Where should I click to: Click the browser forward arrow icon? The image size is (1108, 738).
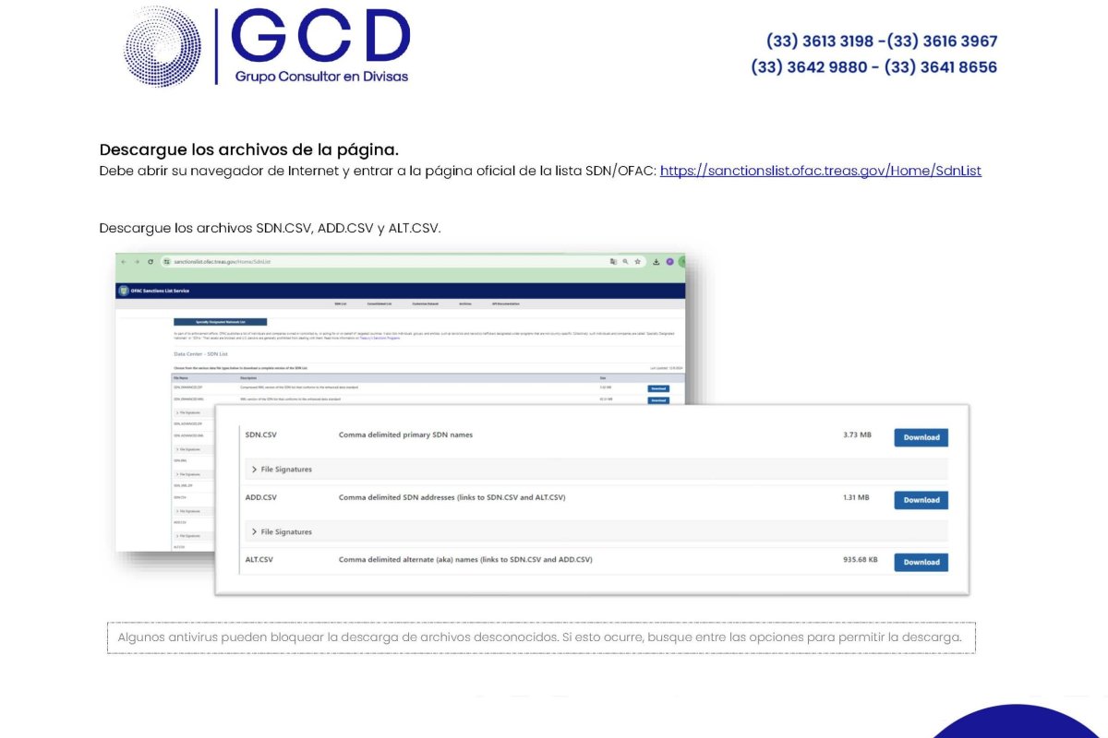136,262
